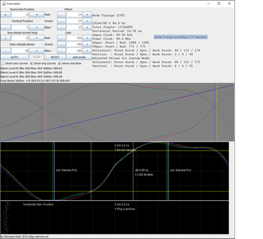
Task: Shift horizontal position left with the arrow button
Action: click(x=6, y=14)
